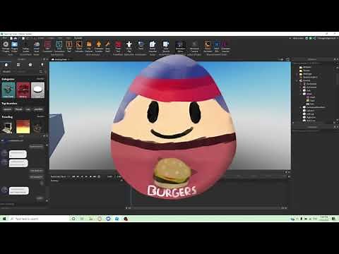Open the red Categories thumbnail in Toolbox
Screen dimensions: 339x254
pyautogui.click(x=23, y=90)
